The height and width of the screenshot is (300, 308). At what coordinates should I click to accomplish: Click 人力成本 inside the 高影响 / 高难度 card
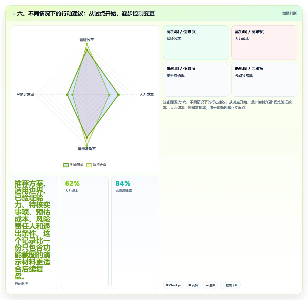pyautogui.click(x=242, y=39)
